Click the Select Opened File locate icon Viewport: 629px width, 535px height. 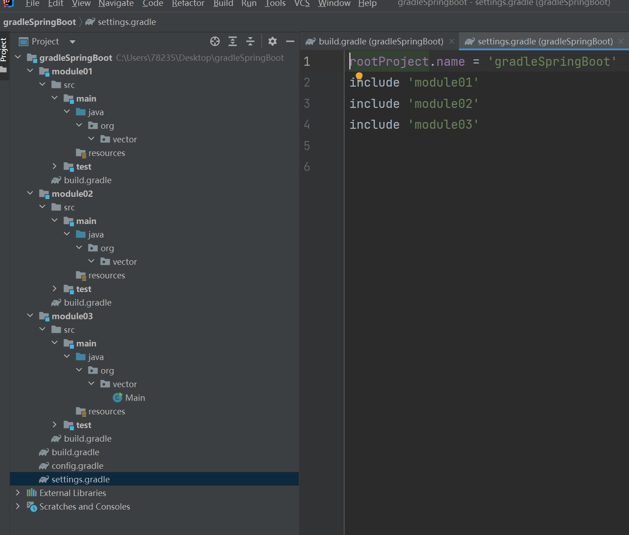pyautogui.click(x=215, y=42)
